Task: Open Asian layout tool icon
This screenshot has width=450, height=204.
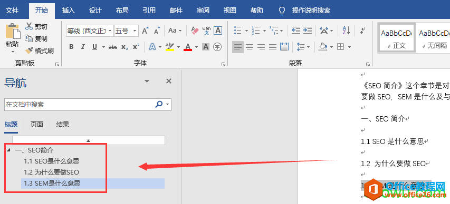Action: coord(324,30)
